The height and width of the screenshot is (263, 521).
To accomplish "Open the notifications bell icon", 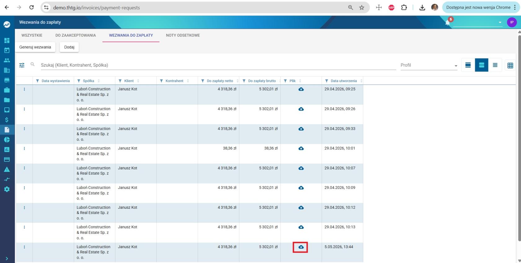I will pyautogui.click(x=448, y=22).
